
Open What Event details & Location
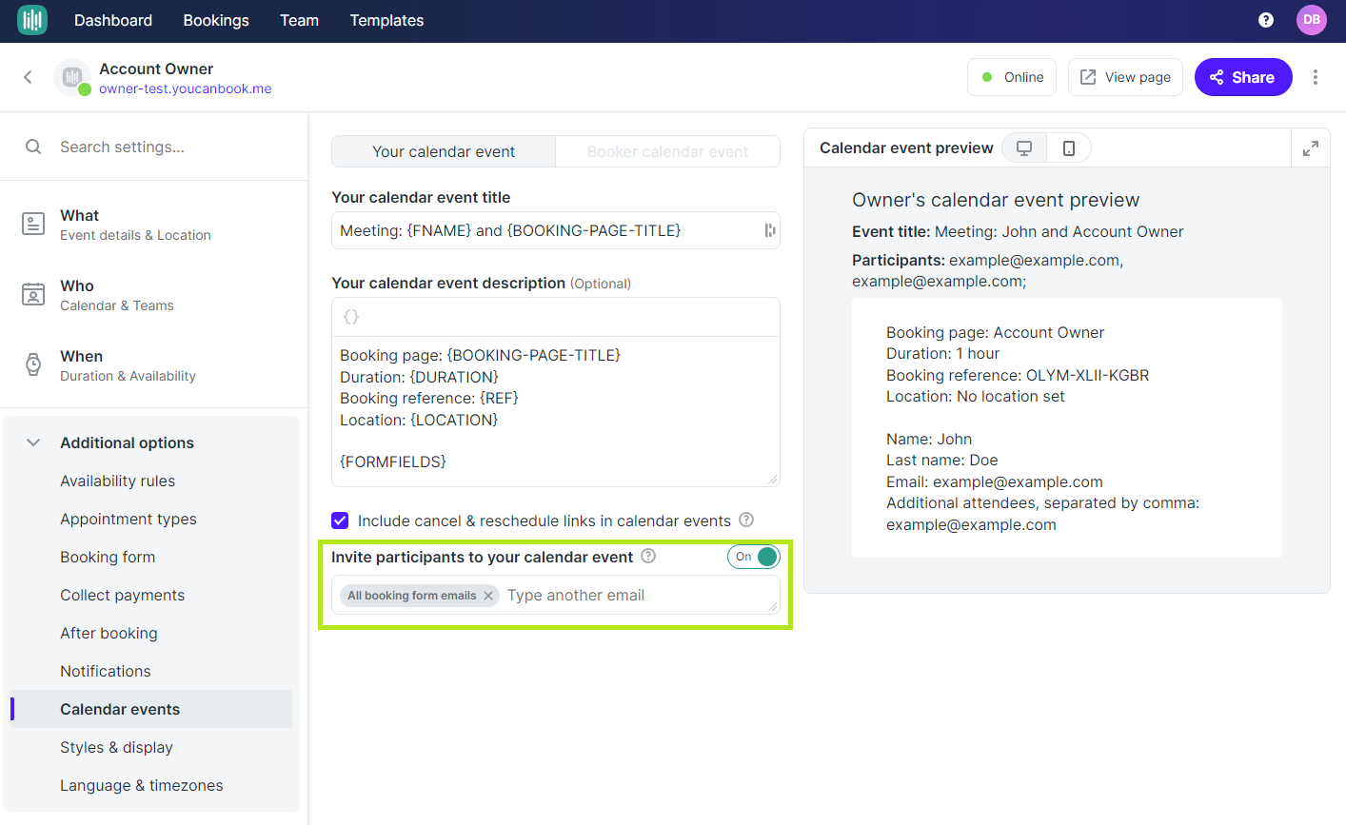[x=154, y=225]
